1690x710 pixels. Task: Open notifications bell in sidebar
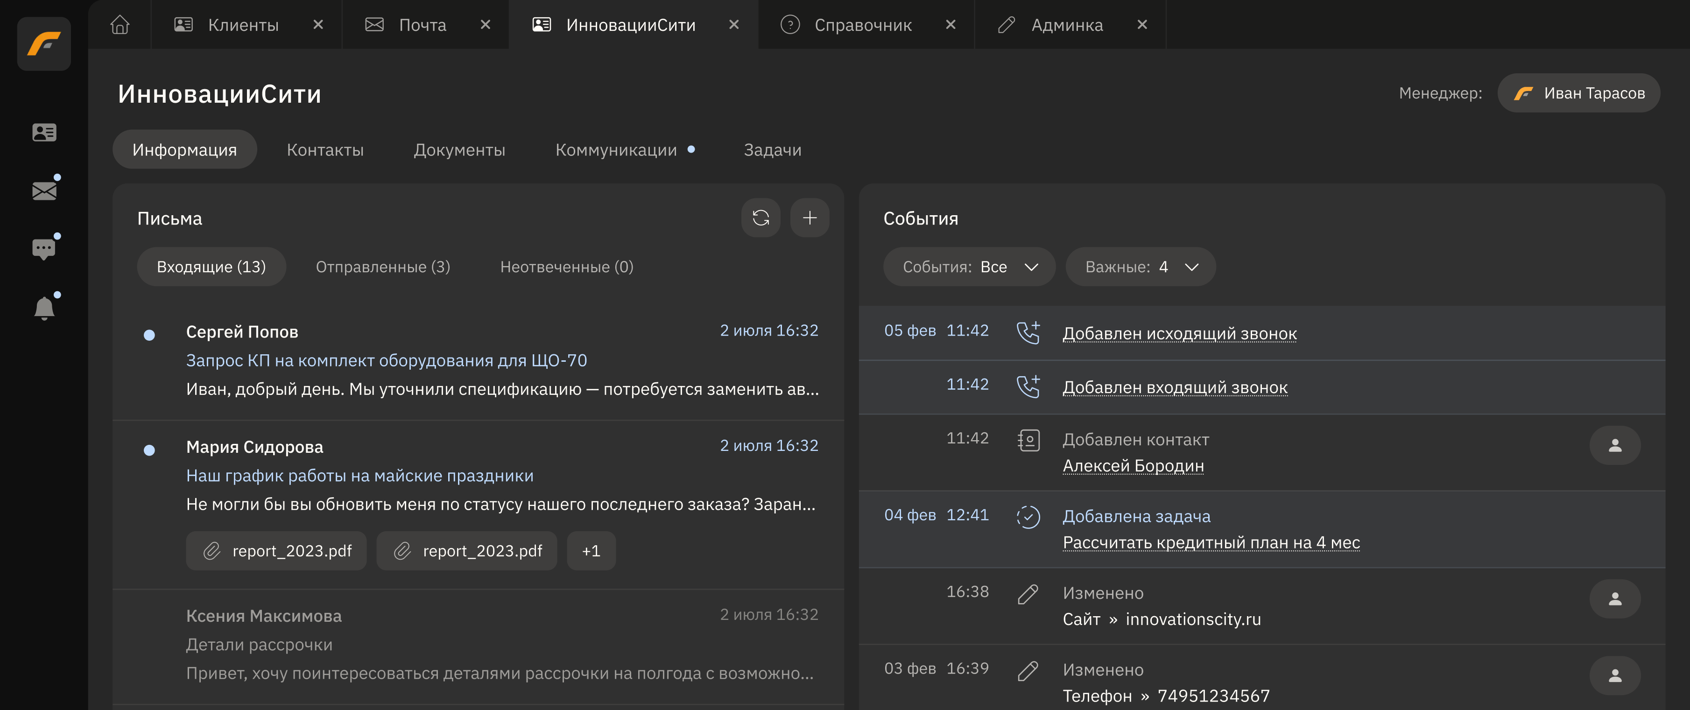point(44,307)
